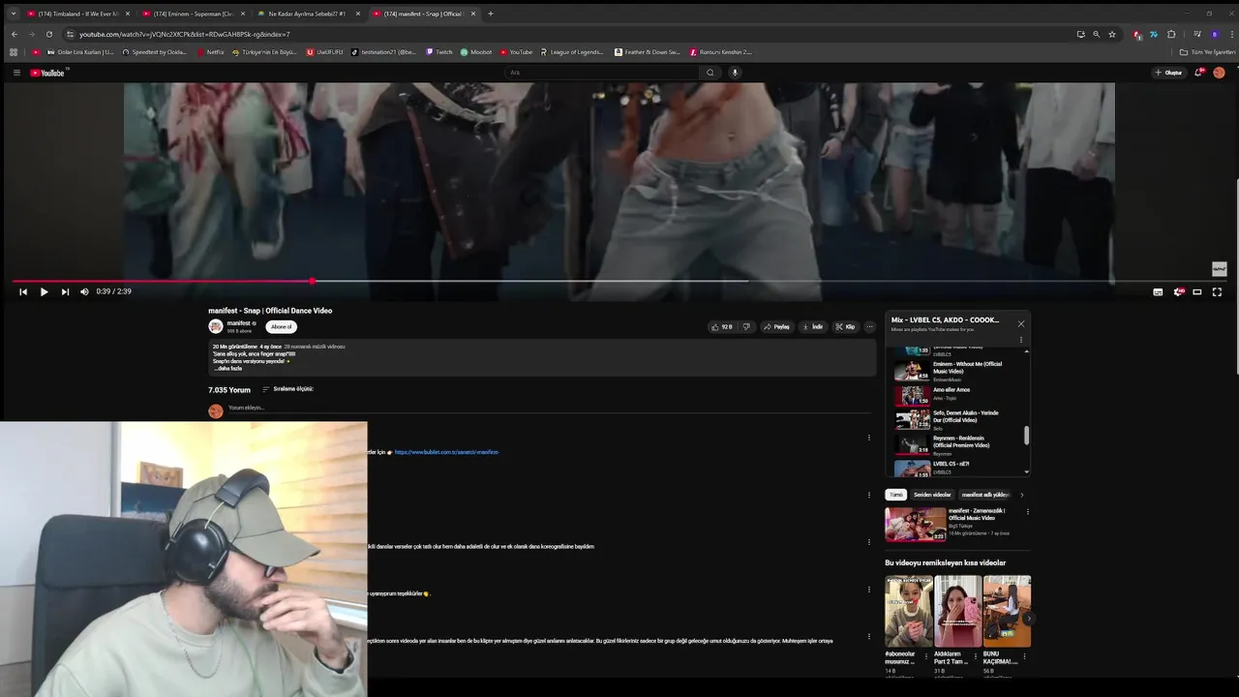
Task: Open the Speedtest by Ookla bookmark
Action: point(154,52)
